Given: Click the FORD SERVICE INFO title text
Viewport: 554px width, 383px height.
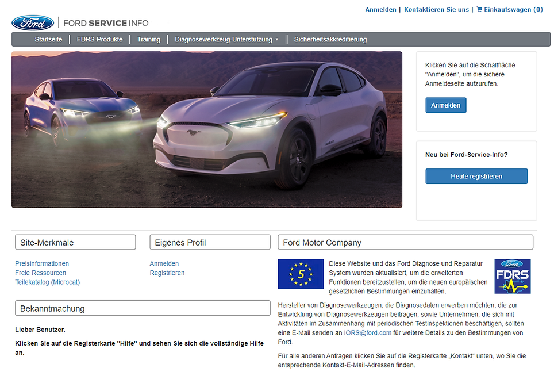Looking at the screenshot, I should click(x=106, y=23).
